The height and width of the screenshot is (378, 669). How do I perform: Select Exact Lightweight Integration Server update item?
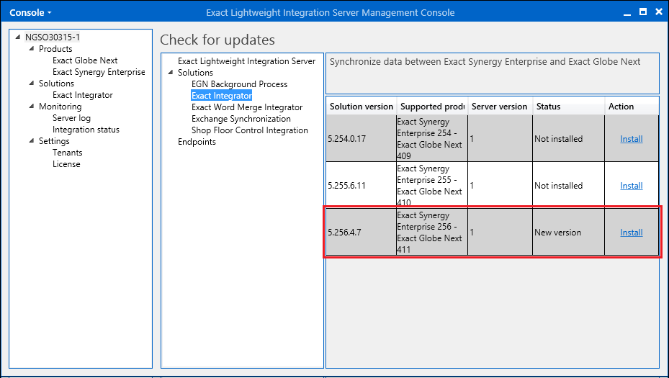click(246, 61)
